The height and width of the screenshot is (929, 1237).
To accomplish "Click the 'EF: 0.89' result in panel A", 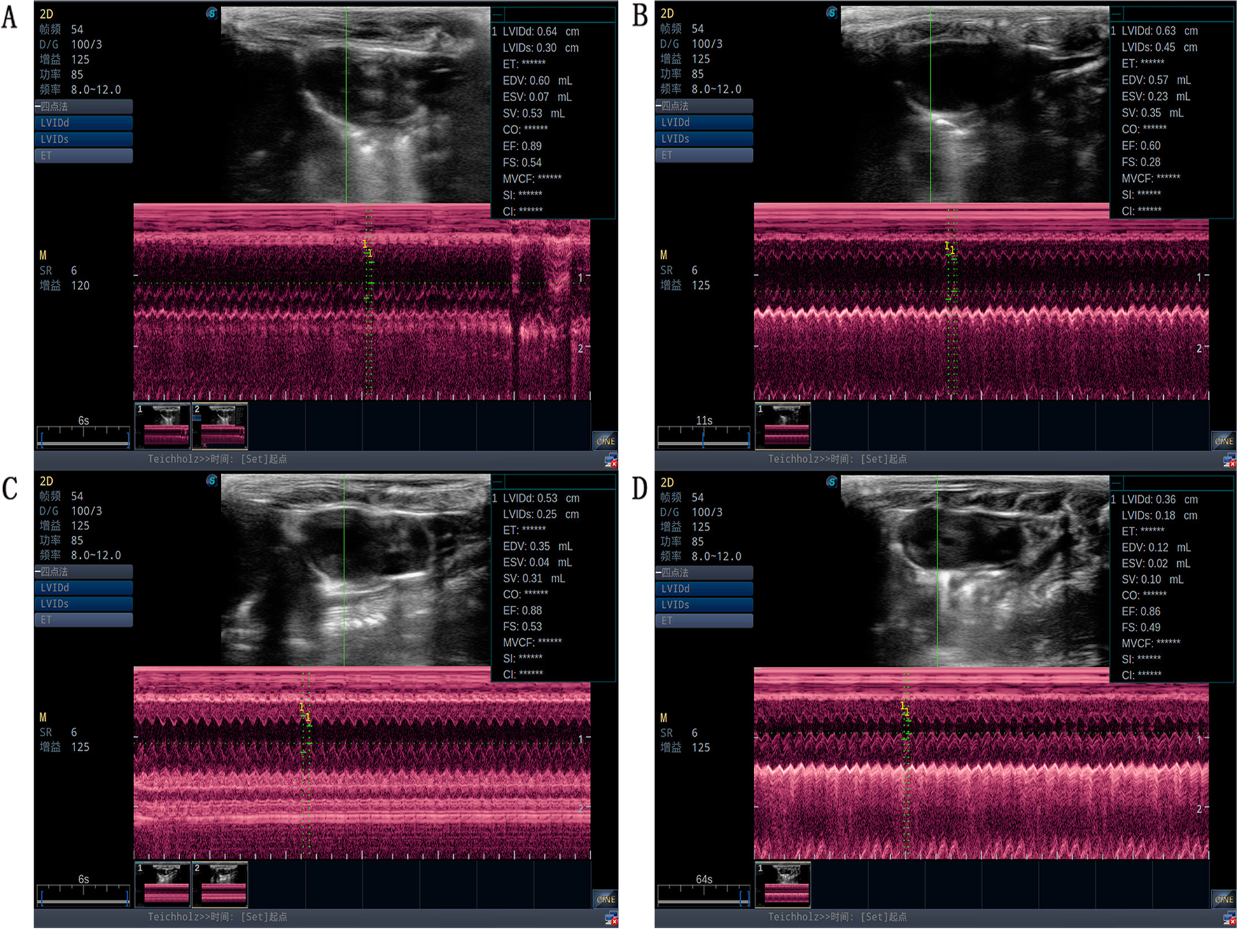I will pyautogui.click(x=522, y=146).
